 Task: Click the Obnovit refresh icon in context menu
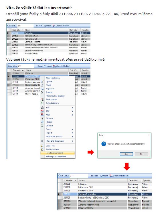42,126
